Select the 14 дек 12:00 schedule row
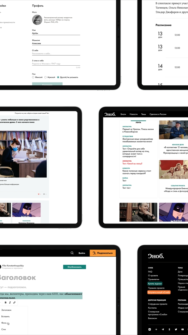188x335 pixels. coord(172,67)
